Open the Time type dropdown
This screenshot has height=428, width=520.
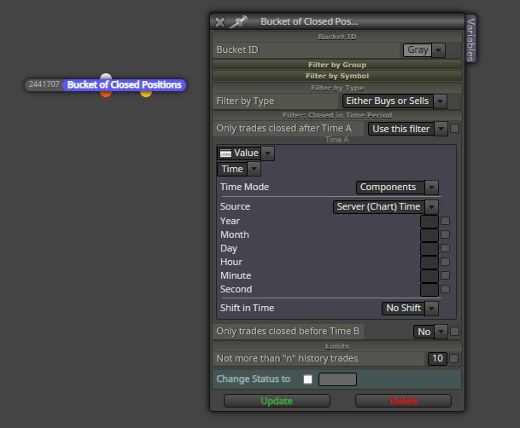click(239, 169)
